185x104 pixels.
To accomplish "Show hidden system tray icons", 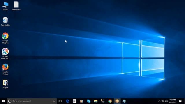I will 159,101.
